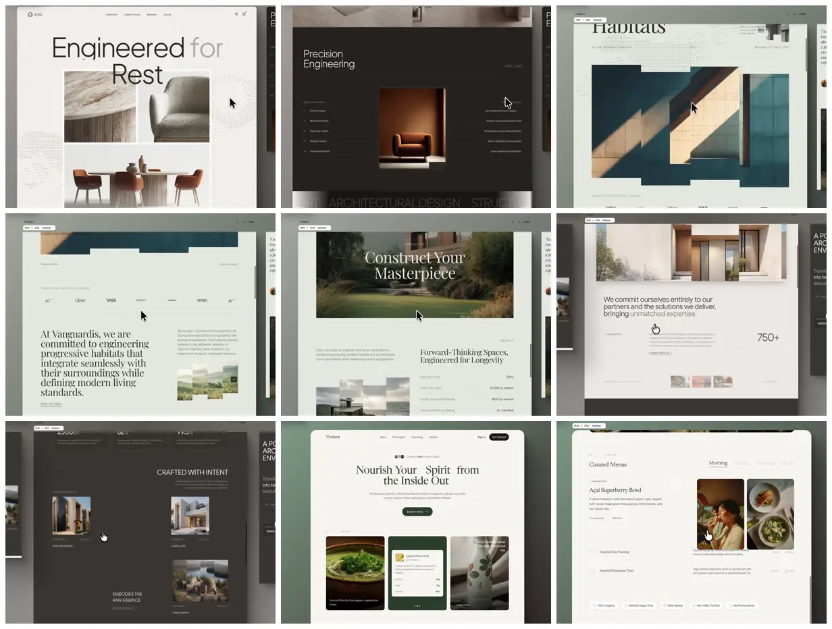The image size is (832, 629).
Task: Open Journal in the Aura navigation
Action: (167, 14)
